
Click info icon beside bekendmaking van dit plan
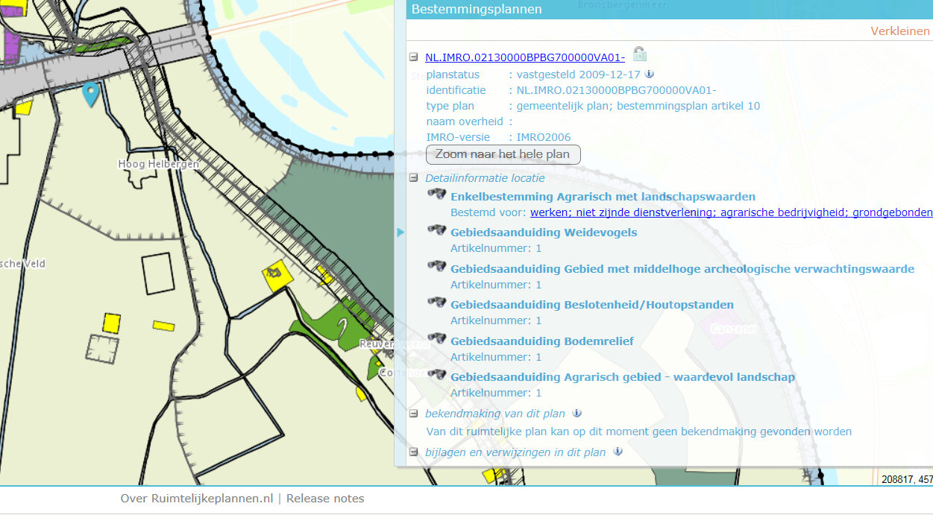tap(577, 413)
